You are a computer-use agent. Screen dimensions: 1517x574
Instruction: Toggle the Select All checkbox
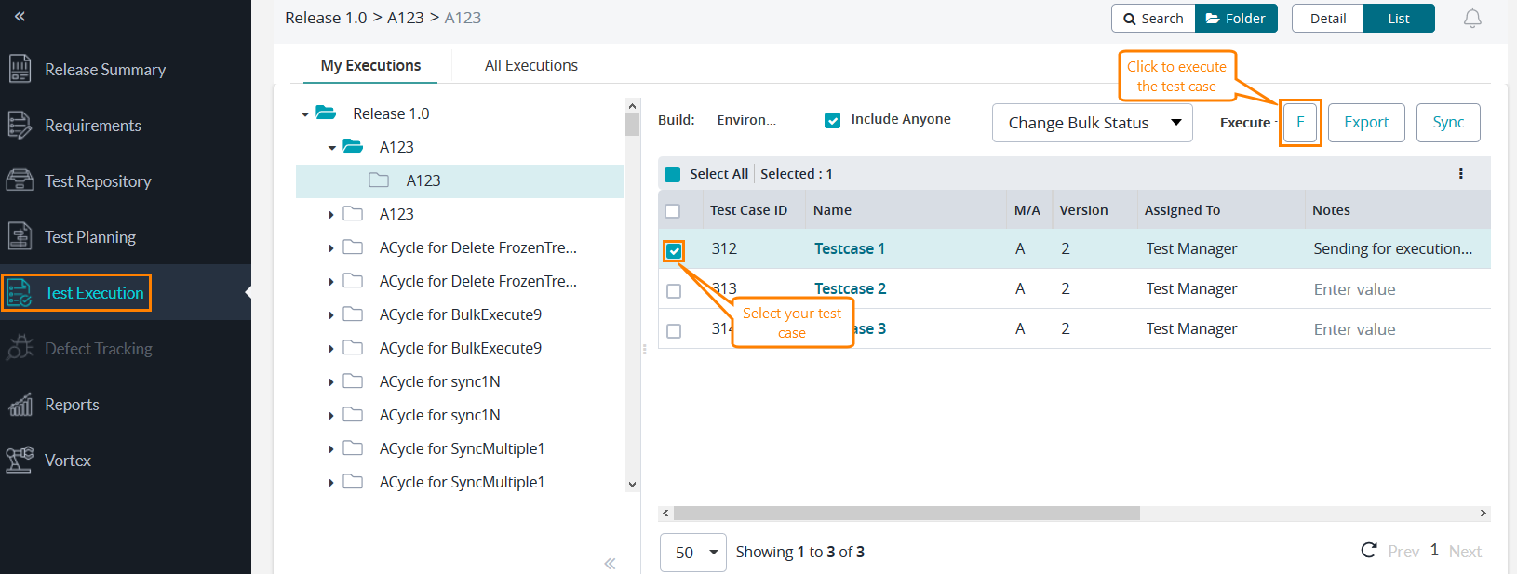(672, 174)
